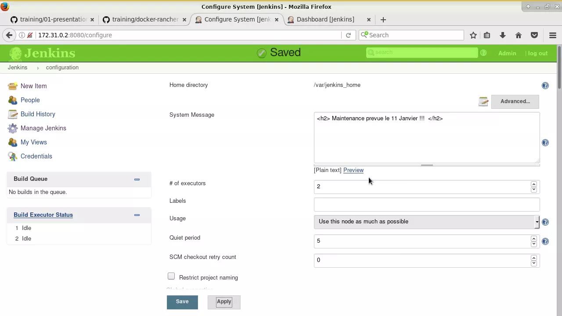Viewport: 562px width, 316px height.
Task: Adjust SCM checkout retry count stepper
Action: pyautogui.click(x=533, y=260)
